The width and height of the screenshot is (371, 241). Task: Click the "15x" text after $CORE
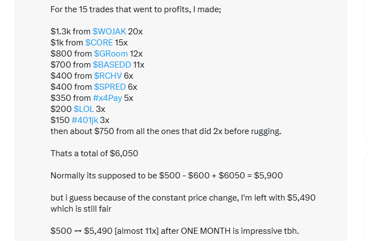pos(121,42)
